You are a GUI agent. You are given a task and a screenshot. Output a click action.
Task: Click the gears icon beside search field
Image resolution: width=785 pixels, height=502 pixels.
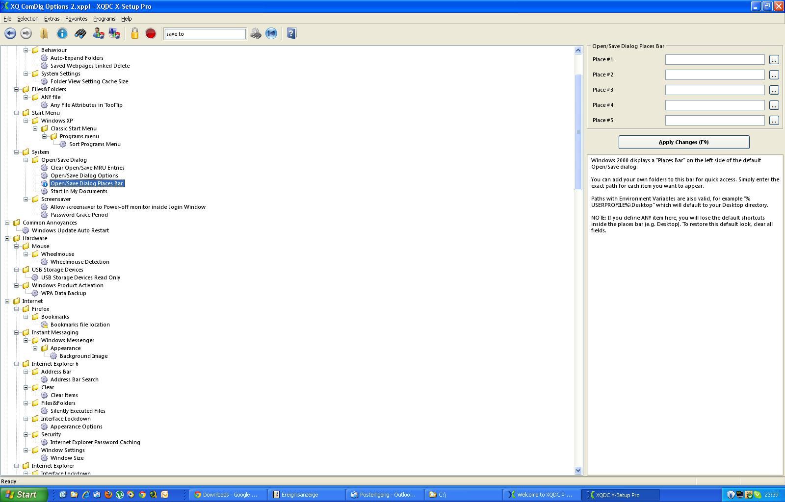(x=256, y=33)
